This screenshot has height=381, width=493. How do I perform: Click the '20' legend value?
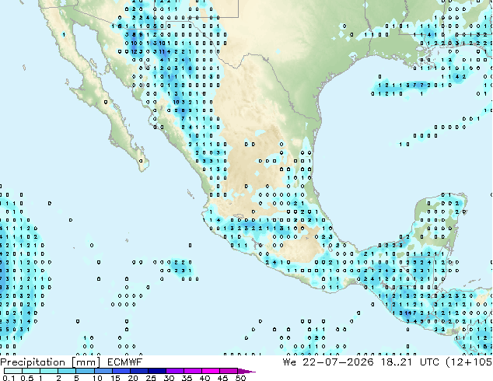click(x=133, y=378)
